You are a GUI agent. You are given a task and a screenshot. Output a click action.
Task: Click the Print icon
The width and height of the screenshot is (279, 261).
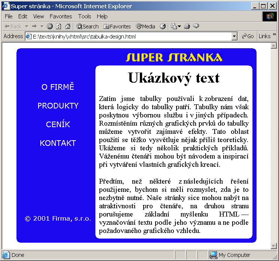(187, 26)
